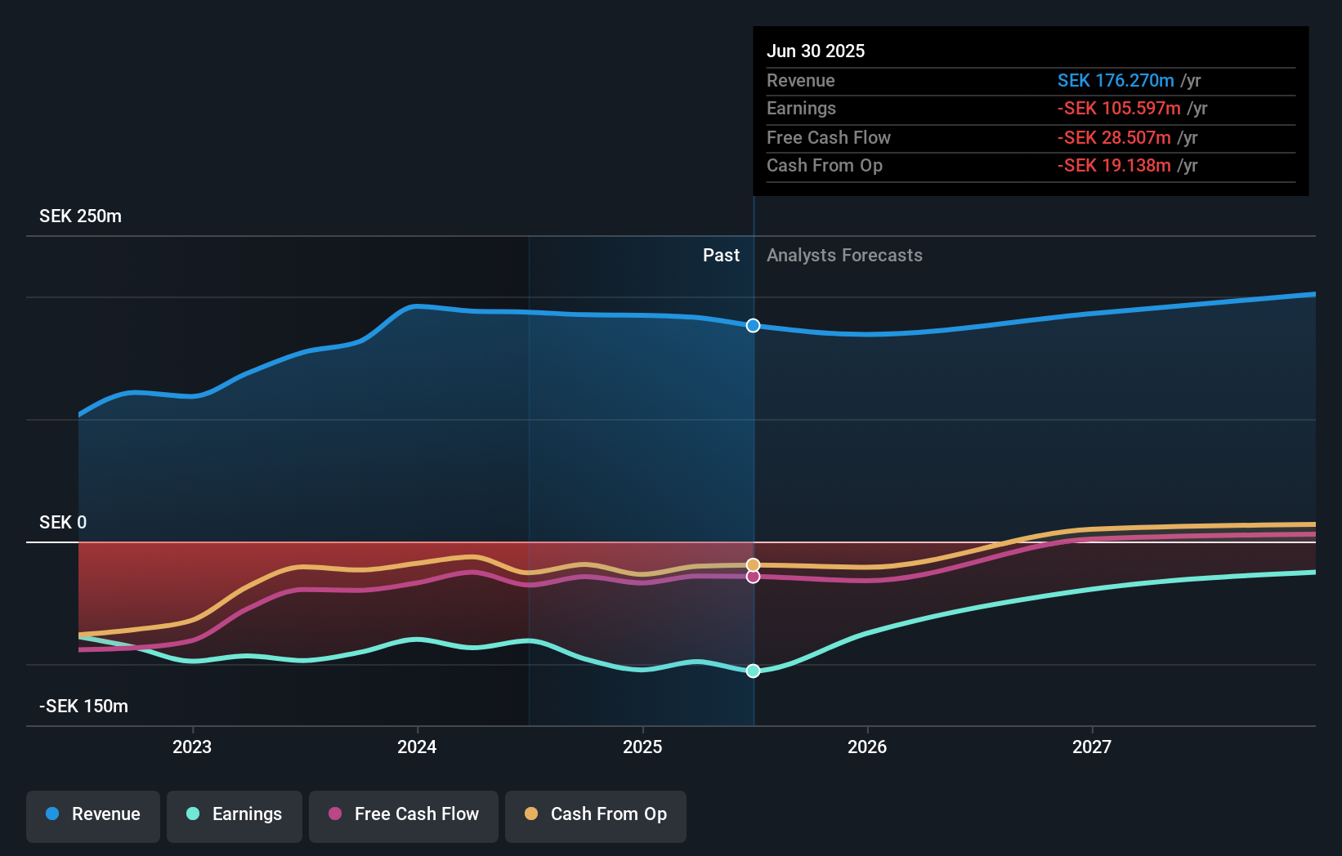This screenshot has height=856, width=1342.
Task: Toggle the Cash From Op series visibility
Action: click(595, 814)
